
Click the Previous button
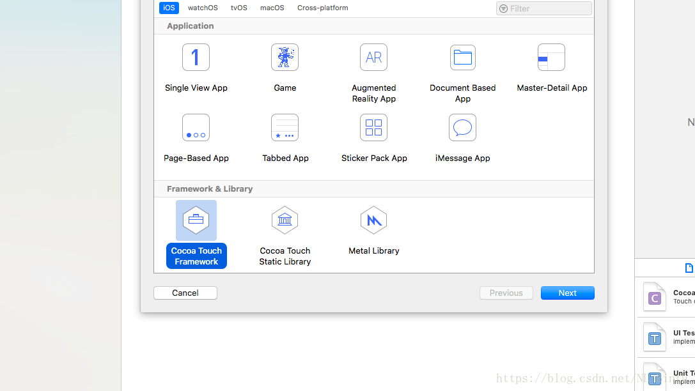506,293
